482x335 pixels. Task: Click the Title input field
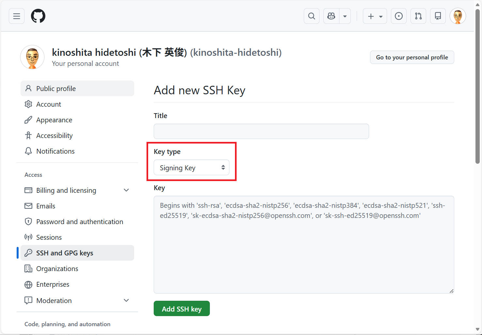(261, 131)
